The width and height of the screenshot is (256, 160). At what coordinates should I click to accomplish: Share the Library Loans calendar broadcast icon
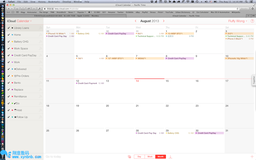[x=40, y=28]
